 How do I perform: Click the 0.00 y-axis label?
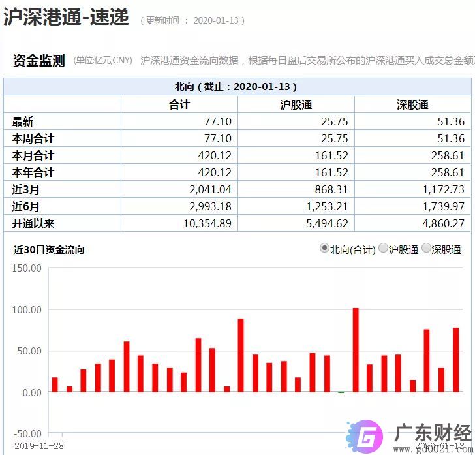(x=32, y=392)
